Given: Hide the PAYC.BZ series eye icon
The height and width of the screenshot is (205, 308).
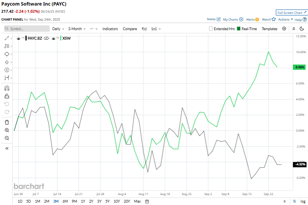Looking at the screenshot, I should pos(18,38).
